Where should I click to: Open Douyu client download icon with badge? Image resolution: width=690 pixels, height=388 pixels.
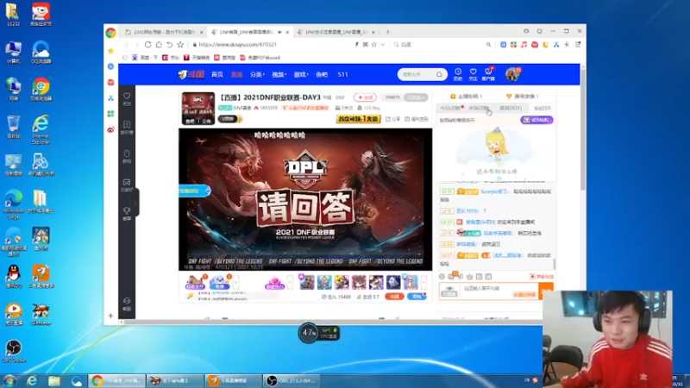488,74
